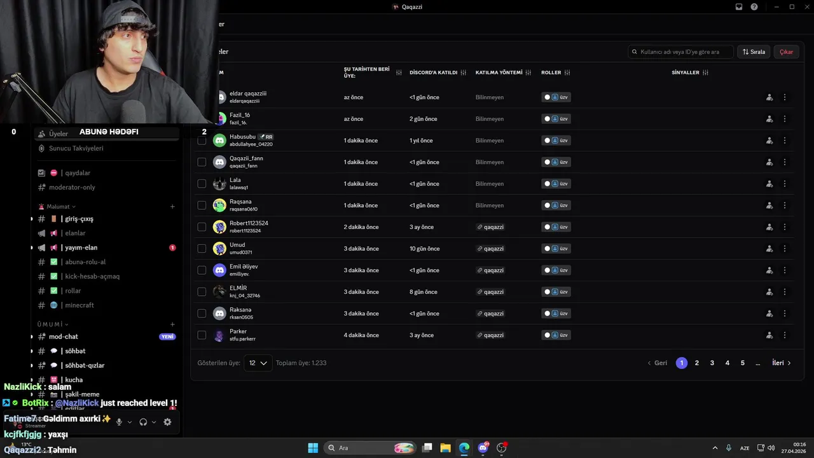This screenshot has width=814, height=458.
Task: Click the qaqazzi invite link for Umud
Action: (x=490, y=249)
